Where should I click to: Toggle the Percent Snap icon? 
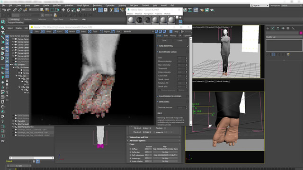122,10
